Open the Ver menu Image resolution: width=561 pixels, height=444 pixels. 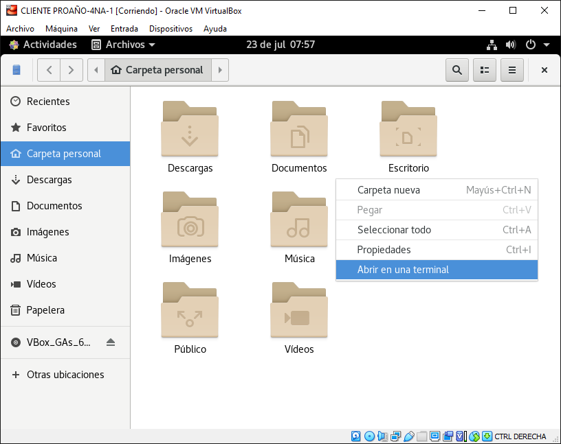(94, 29)
